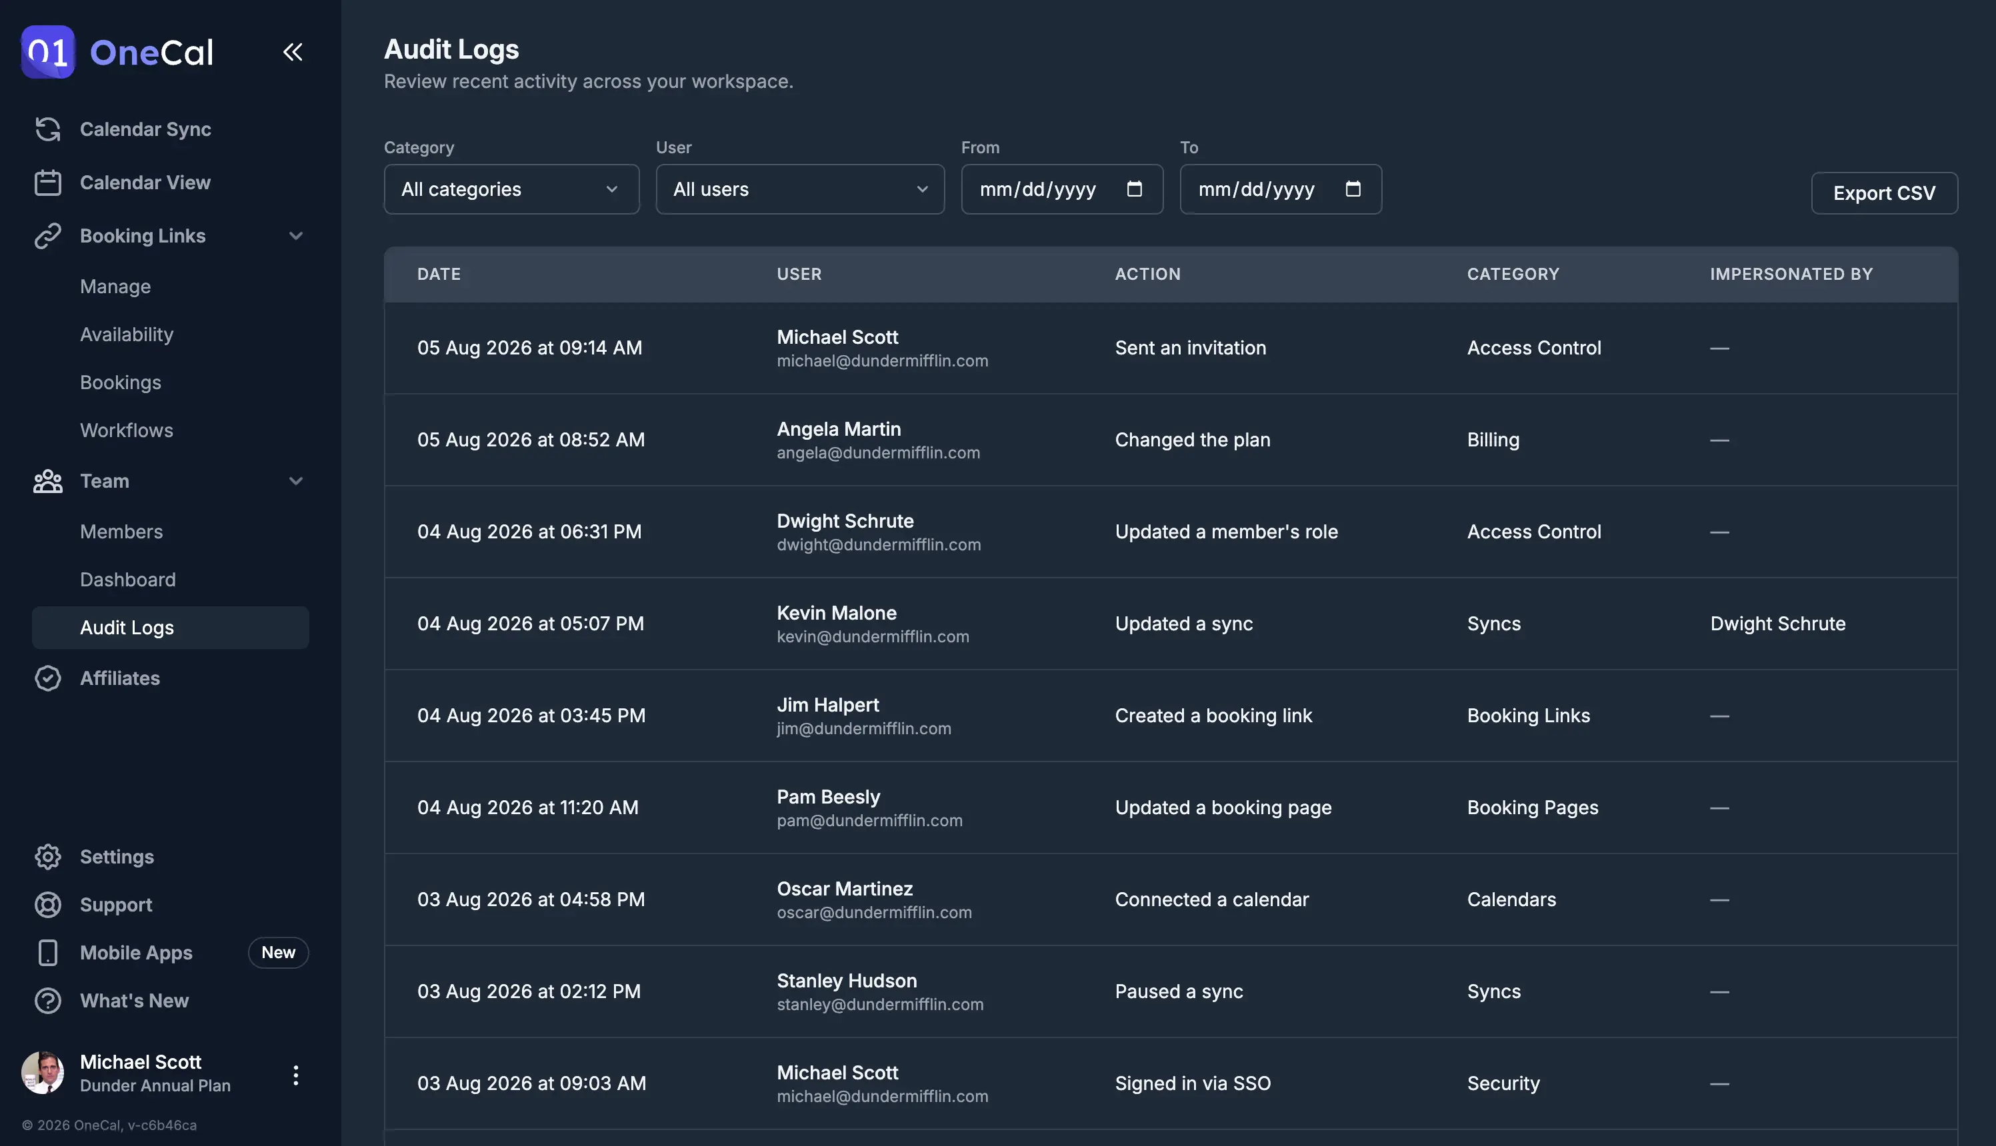This screenshot has width=1996, height=1146.
Task: Open the To date calendar picker icon
Action: point(1353,189)
